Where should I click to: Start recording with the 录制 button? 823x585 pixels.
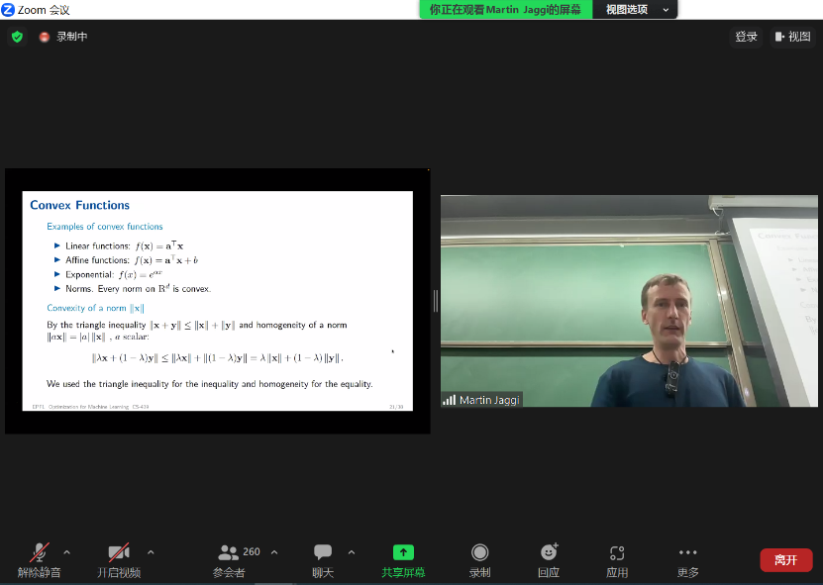480,559
